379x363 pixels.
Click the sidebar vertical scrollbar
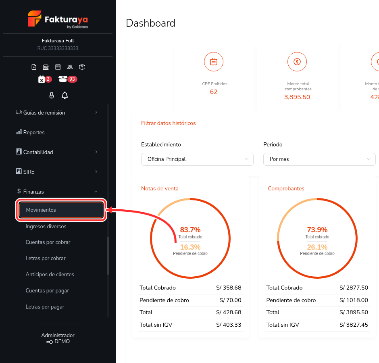[108, 256]
